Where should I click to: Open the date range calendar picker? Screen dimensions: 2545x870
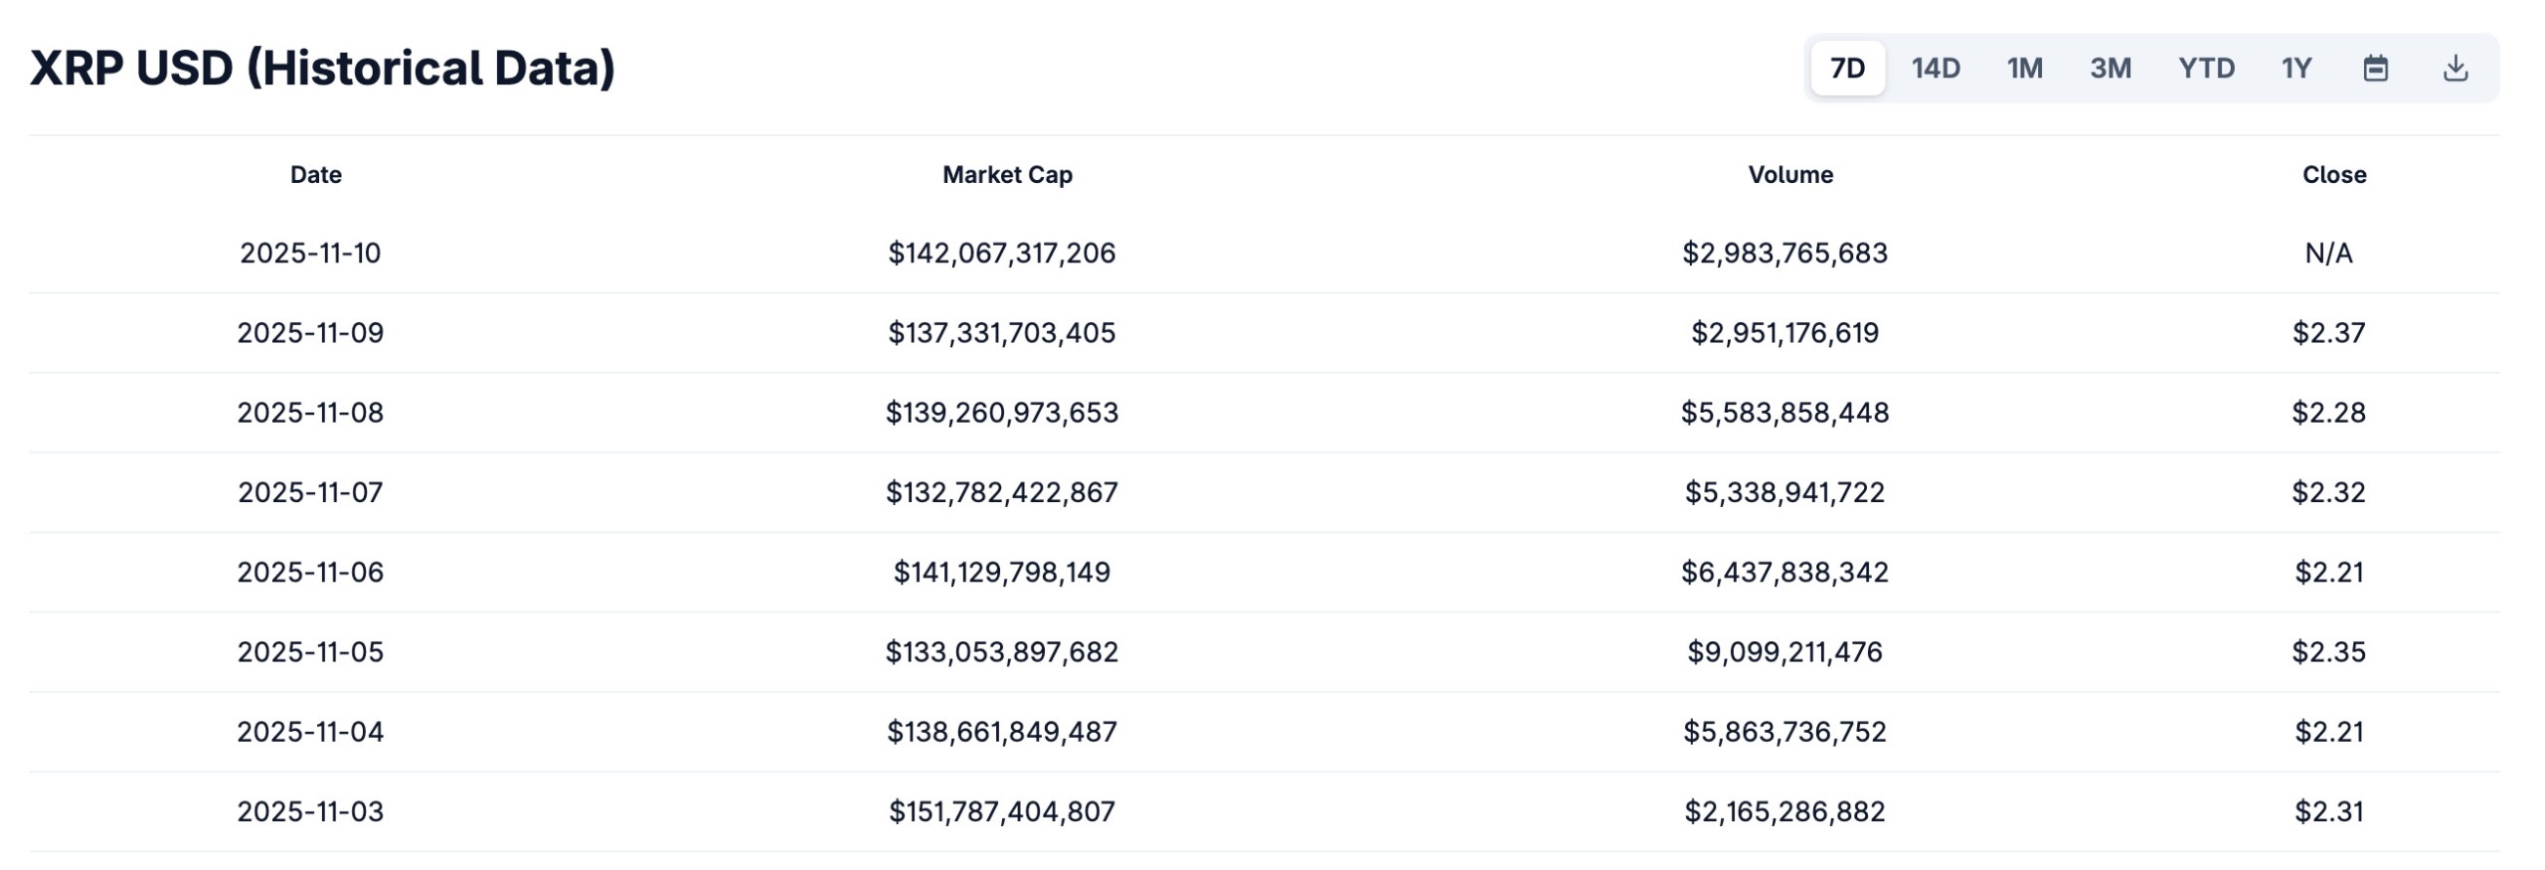click(2376, 68)
